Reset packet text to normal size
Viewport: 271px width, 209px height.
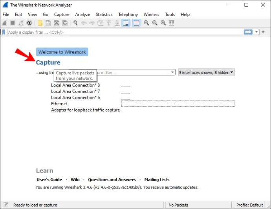pyautogui.click(x=163, y=23)
